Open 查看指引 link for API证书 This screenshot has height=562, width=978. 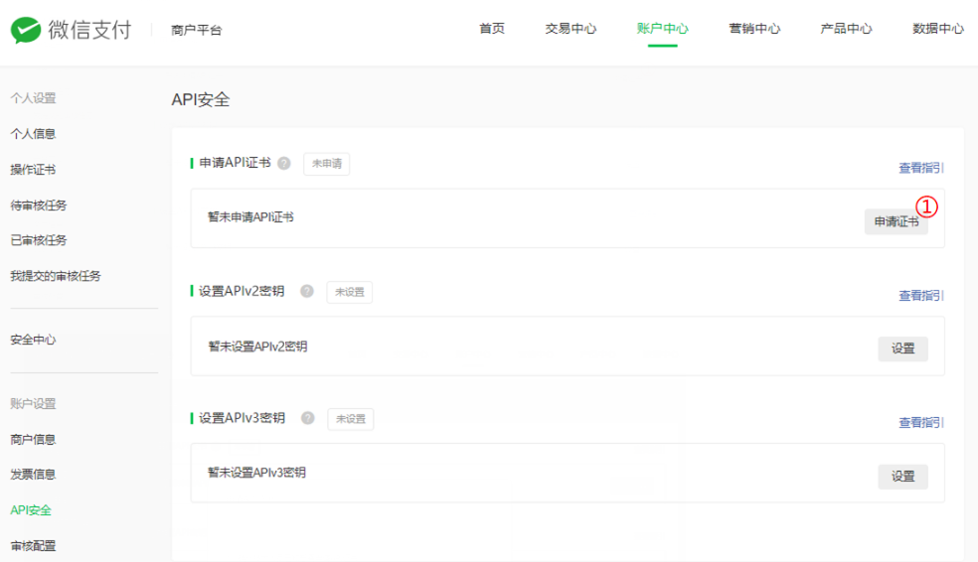tap(920, 169)
